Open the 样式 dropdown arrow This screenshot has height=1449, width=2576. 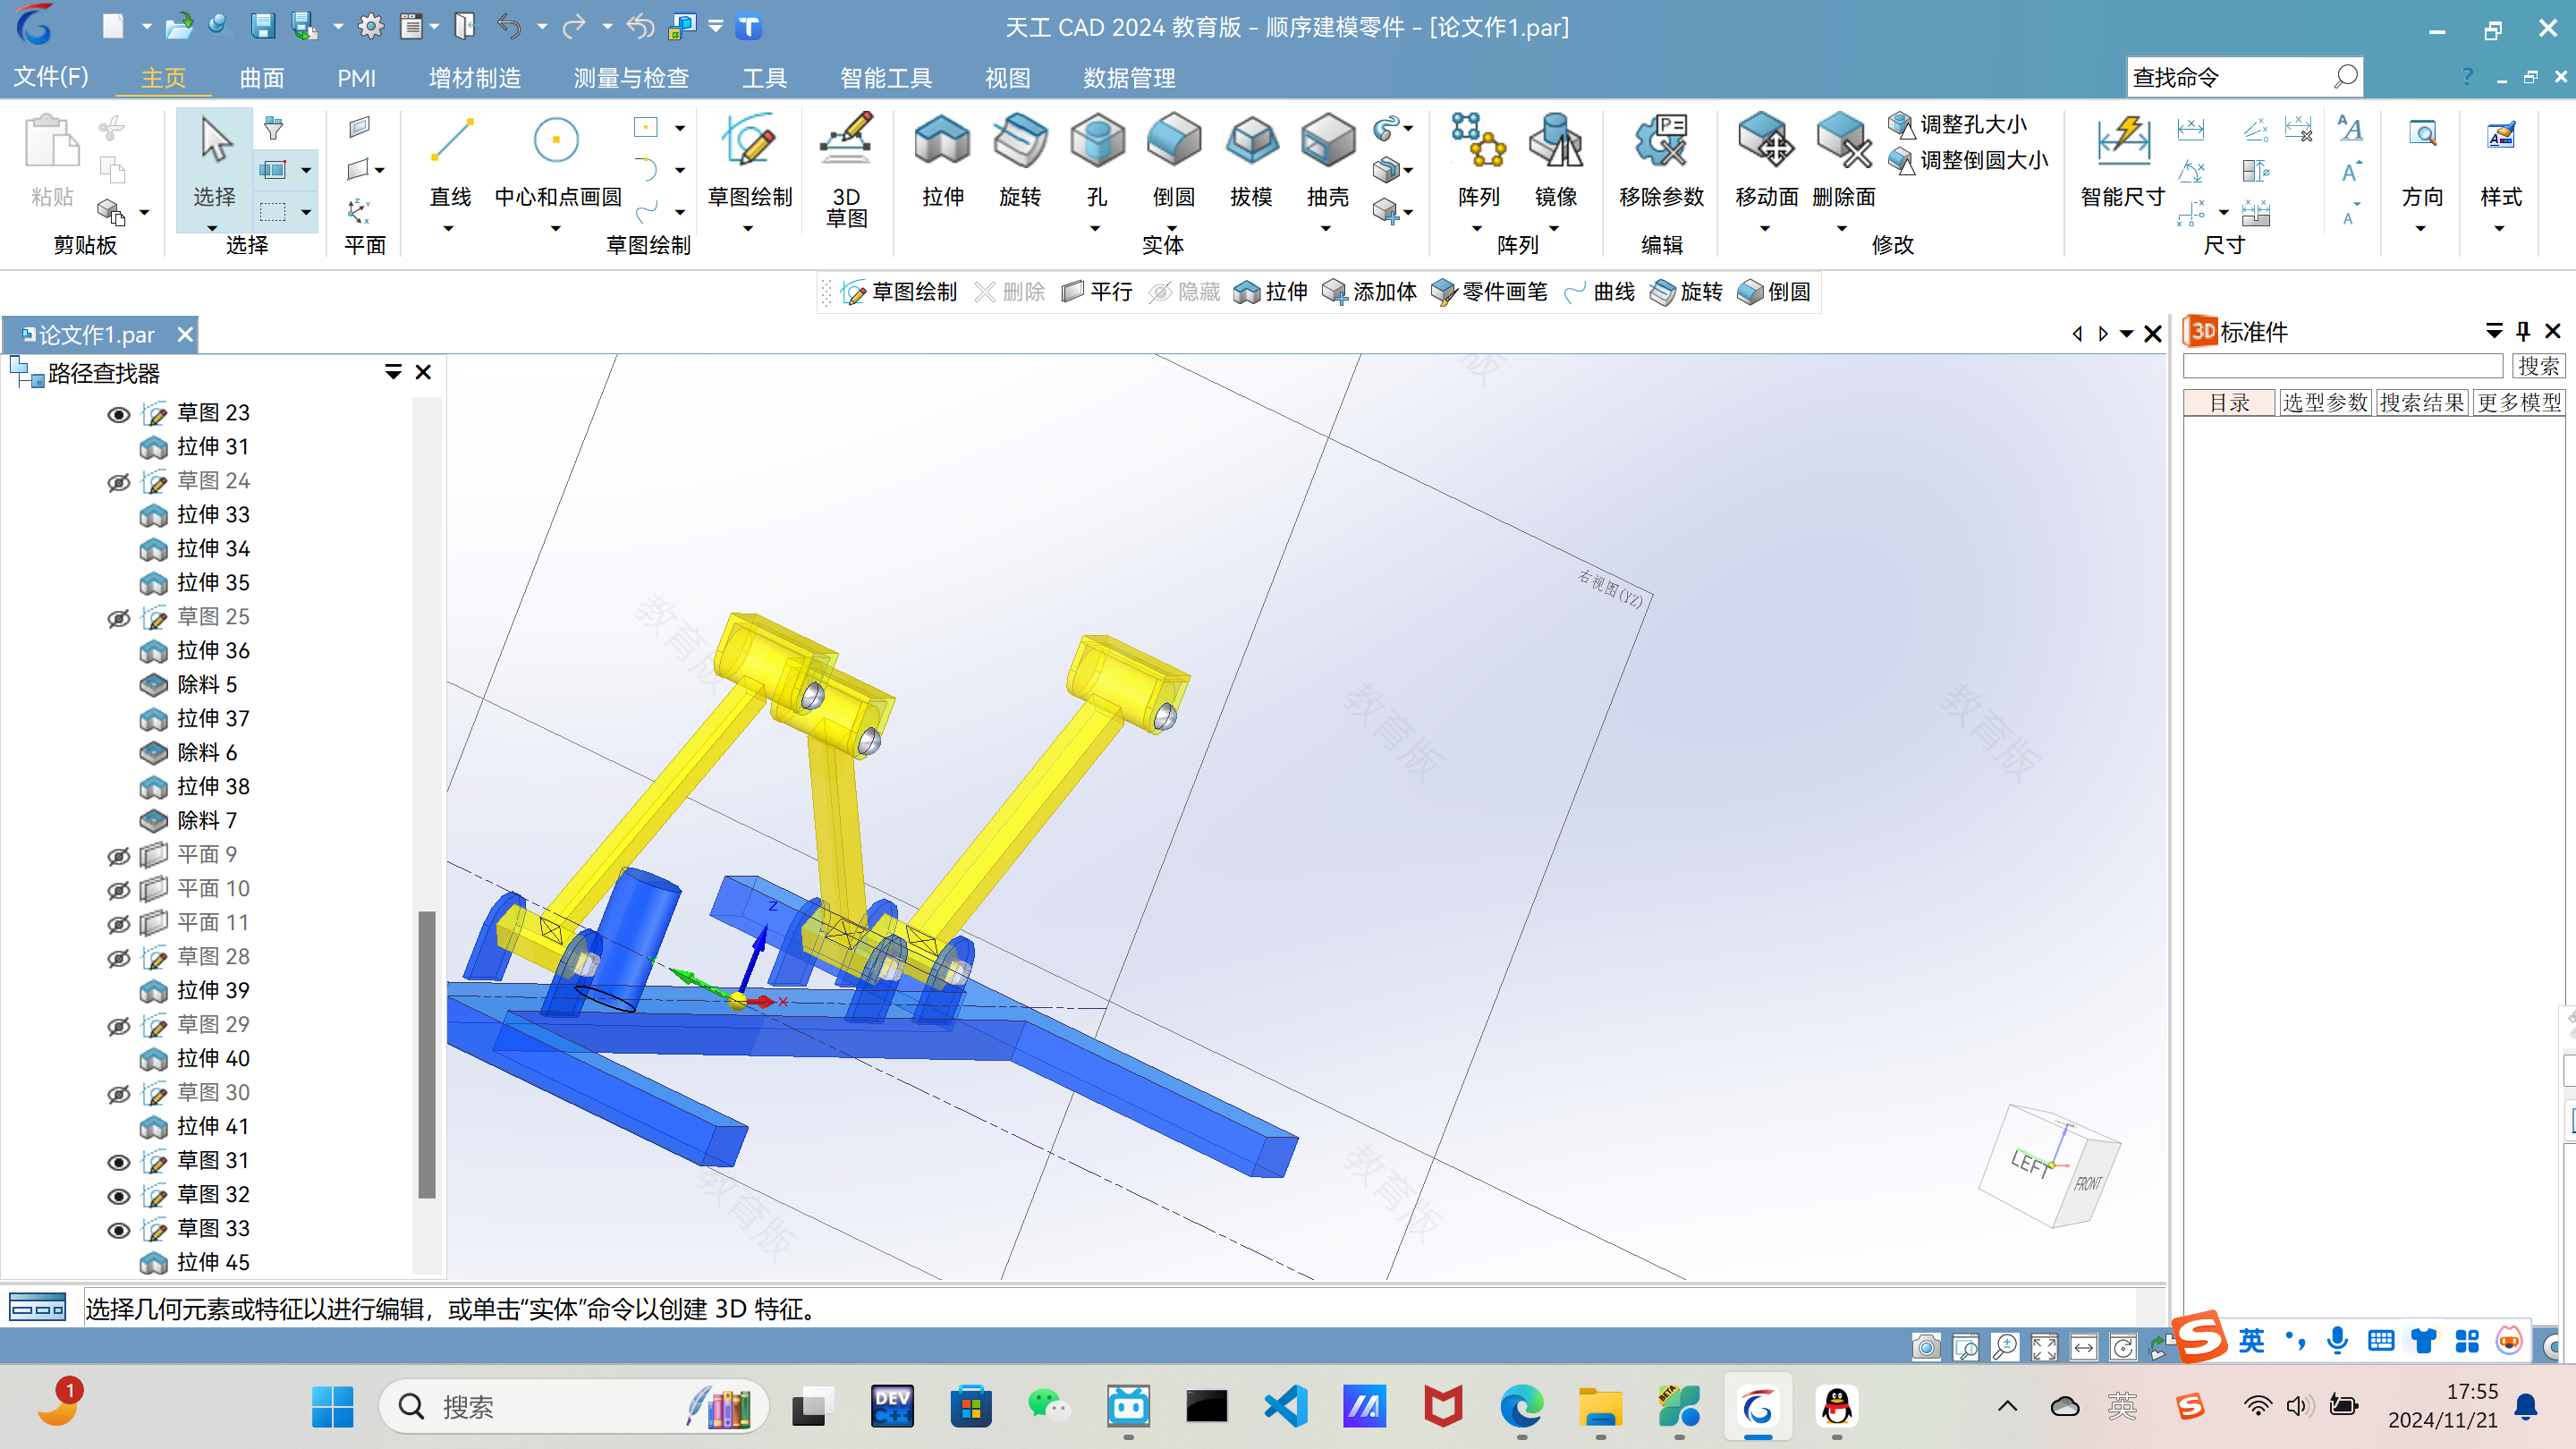click(x=2499, y=229)
